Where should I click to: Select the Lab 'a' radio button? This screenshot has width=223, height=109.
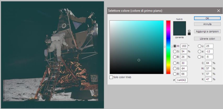199,52
